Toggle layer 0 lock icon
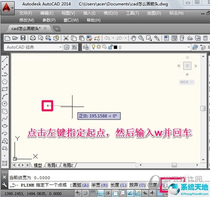This screenshot has width=210, height=197. click(x=111, y=47)
